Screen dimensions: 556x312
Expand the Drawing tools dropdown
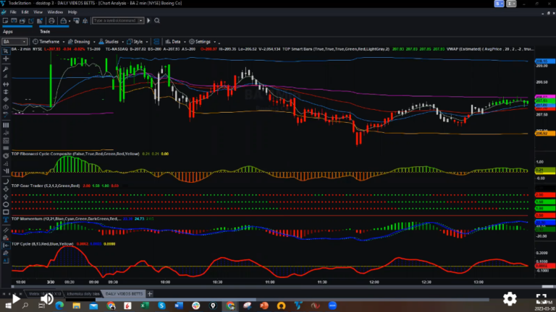click(81, 42)
